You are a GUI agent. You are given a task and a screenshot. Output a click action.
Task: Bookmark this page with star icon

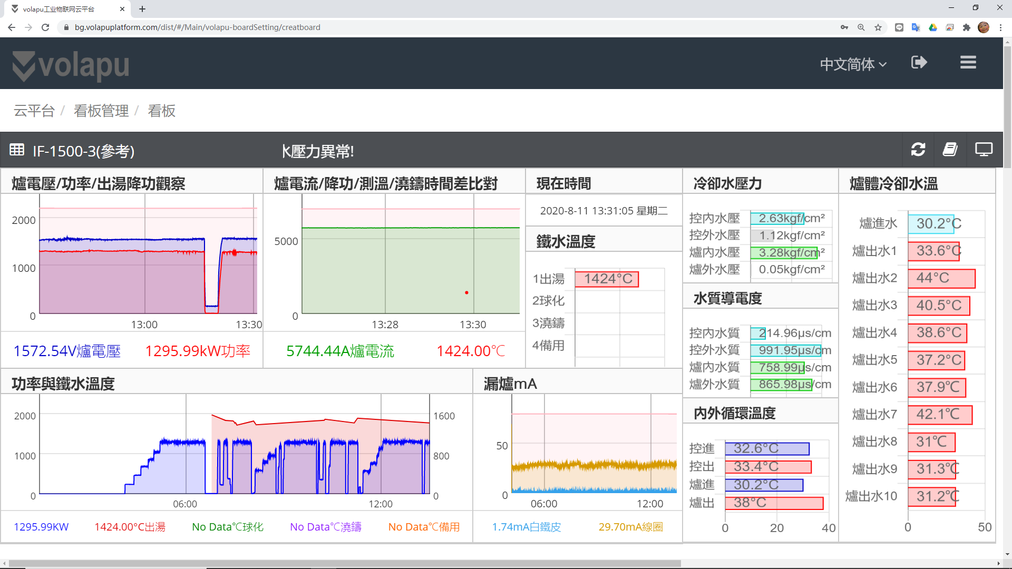pos(878,27)
